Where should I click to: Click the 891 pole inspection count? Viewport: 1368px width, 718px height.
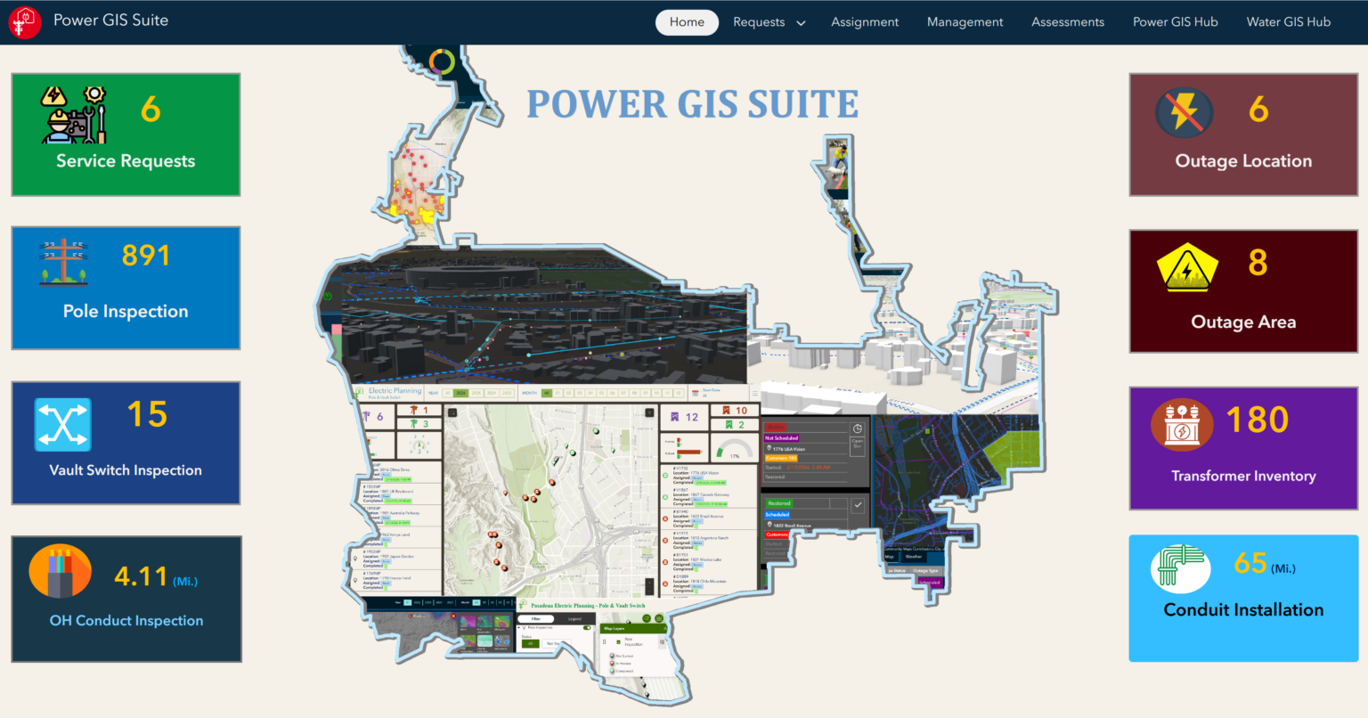click(x=146, y=256)
